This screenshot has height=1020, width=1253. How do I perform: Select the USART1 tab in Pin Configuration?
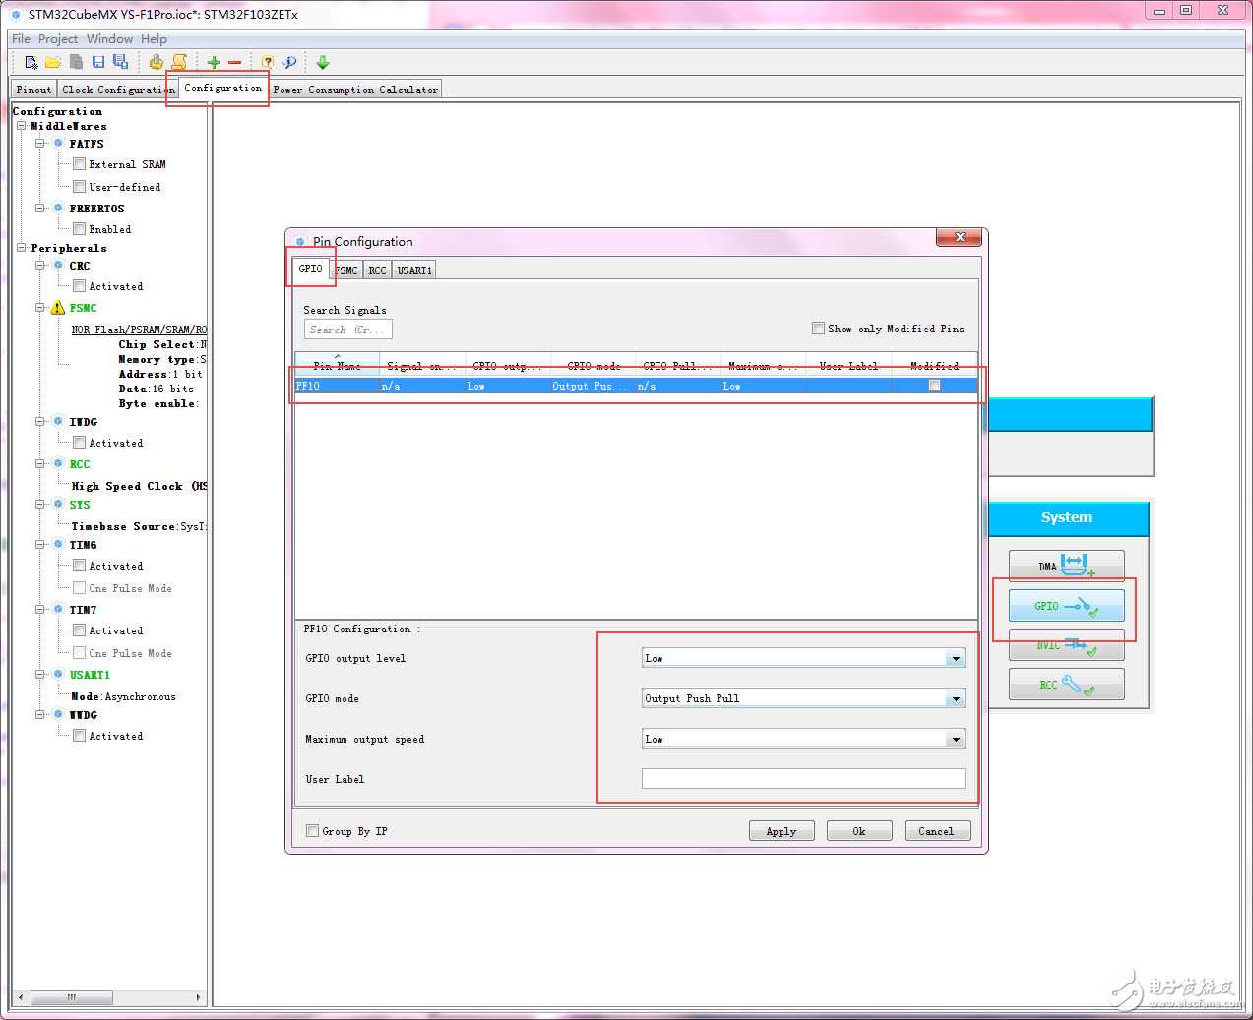click(414, 270)
